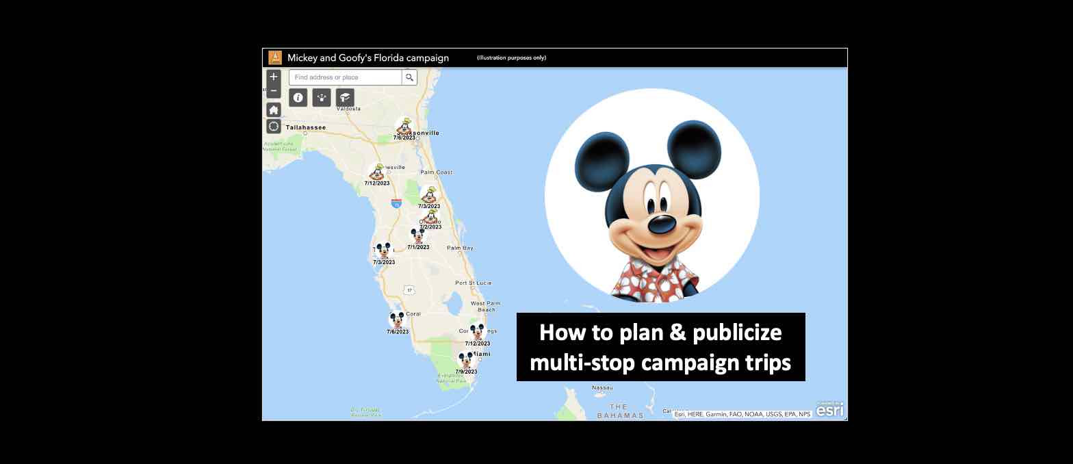Image resolution: width=1073 pixels, height=464 pixels.
Task: Select Mickey marker dated 7/3/2023 on west coast
Action: click(x=383, y=250)
